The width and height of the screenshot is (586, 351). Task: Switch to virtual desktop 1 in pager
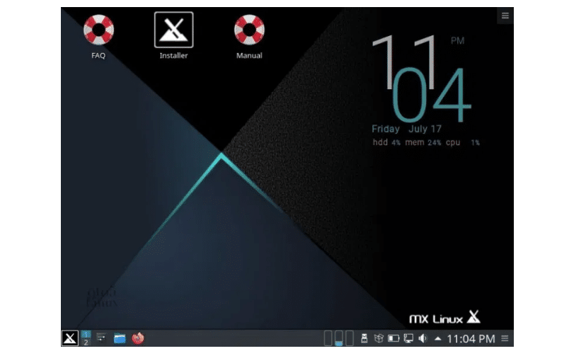pos(86,334)
